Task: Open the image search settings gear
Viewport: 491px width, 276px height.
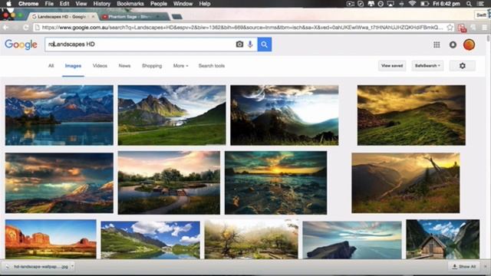Action: [462, 66]
